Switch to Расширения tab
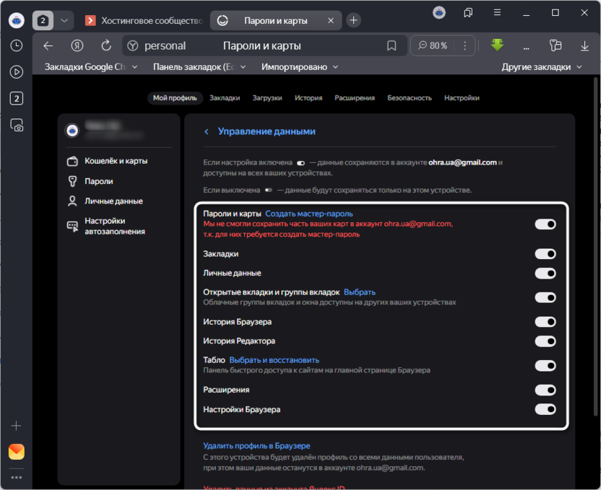601x490 pixels. click(x=355, y=98)
